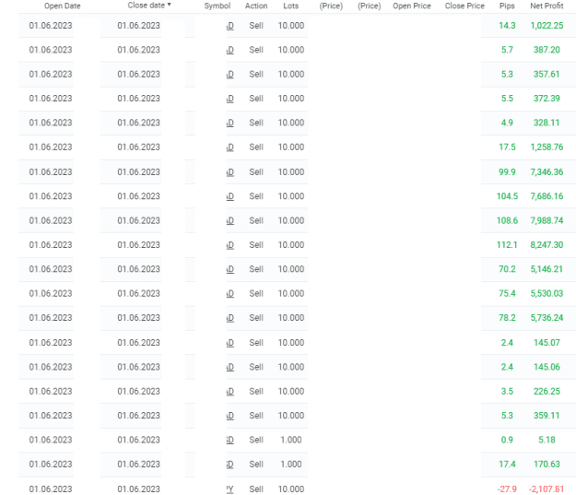Select the net profit value 387.20
Screen dimensions: 576x495
click(547, 50)
